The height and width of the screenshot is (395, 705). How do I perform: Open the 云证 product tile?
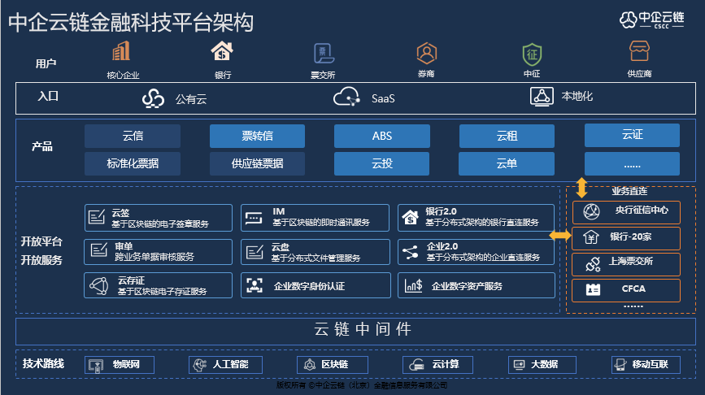click(632, 135)
